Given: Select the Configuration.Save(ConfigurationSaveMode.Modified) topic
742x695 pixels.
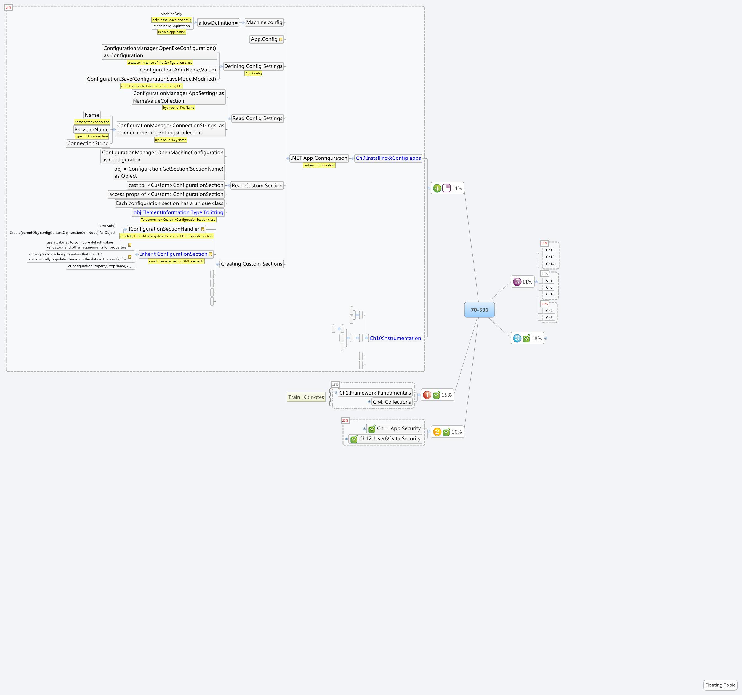Looking at the screenshot, I should [x=151, y=79].
